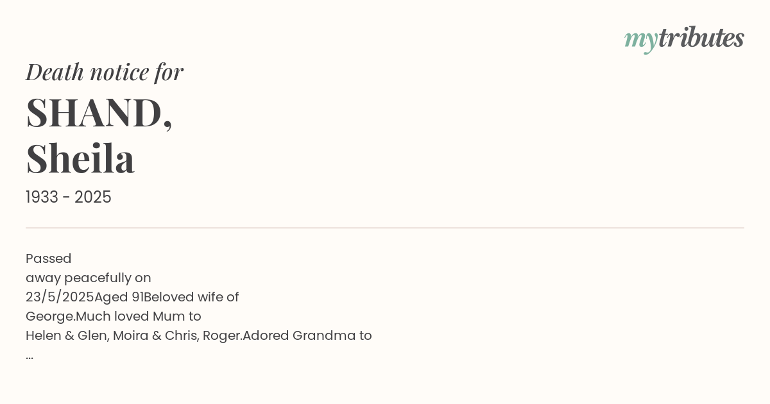Click the green "my" part of the logo
The image size is (770, 404).
click(640, 38)
